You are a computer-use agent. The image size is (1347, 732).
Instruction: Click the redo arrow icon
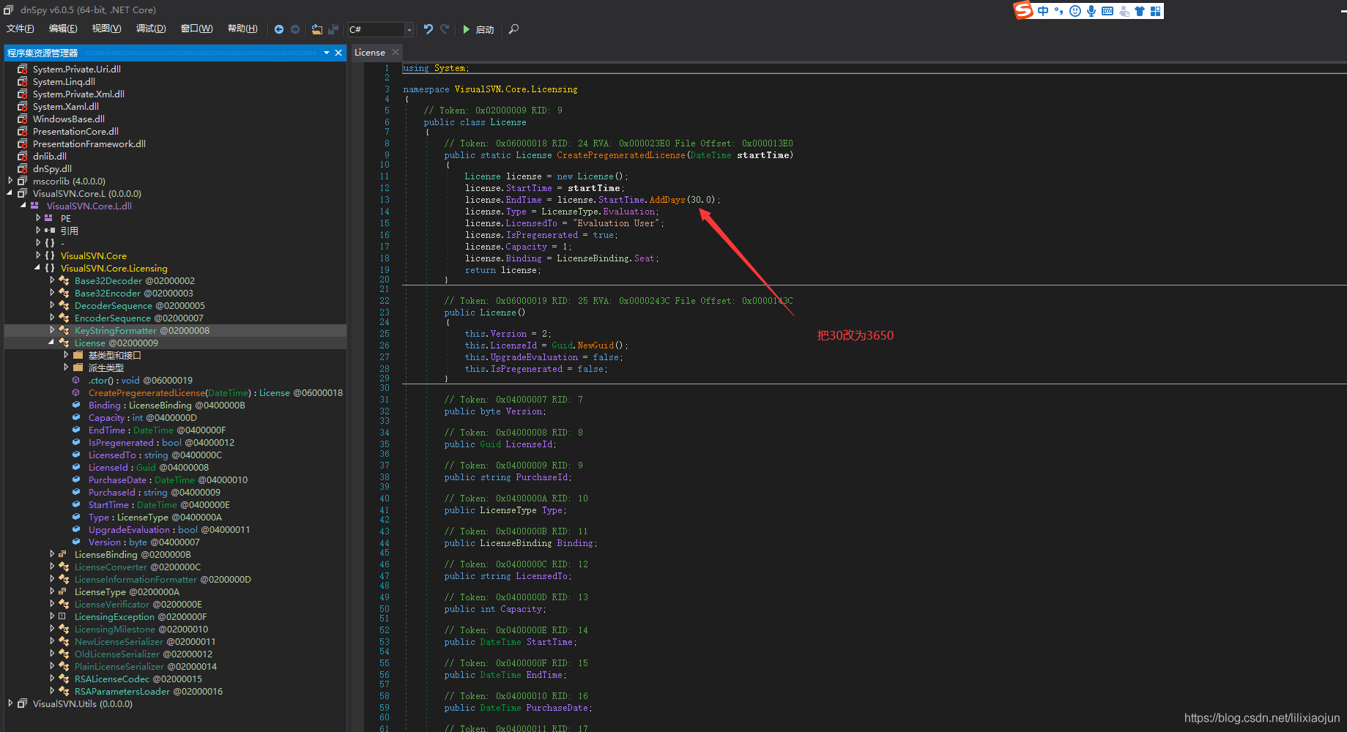[445, 29]
